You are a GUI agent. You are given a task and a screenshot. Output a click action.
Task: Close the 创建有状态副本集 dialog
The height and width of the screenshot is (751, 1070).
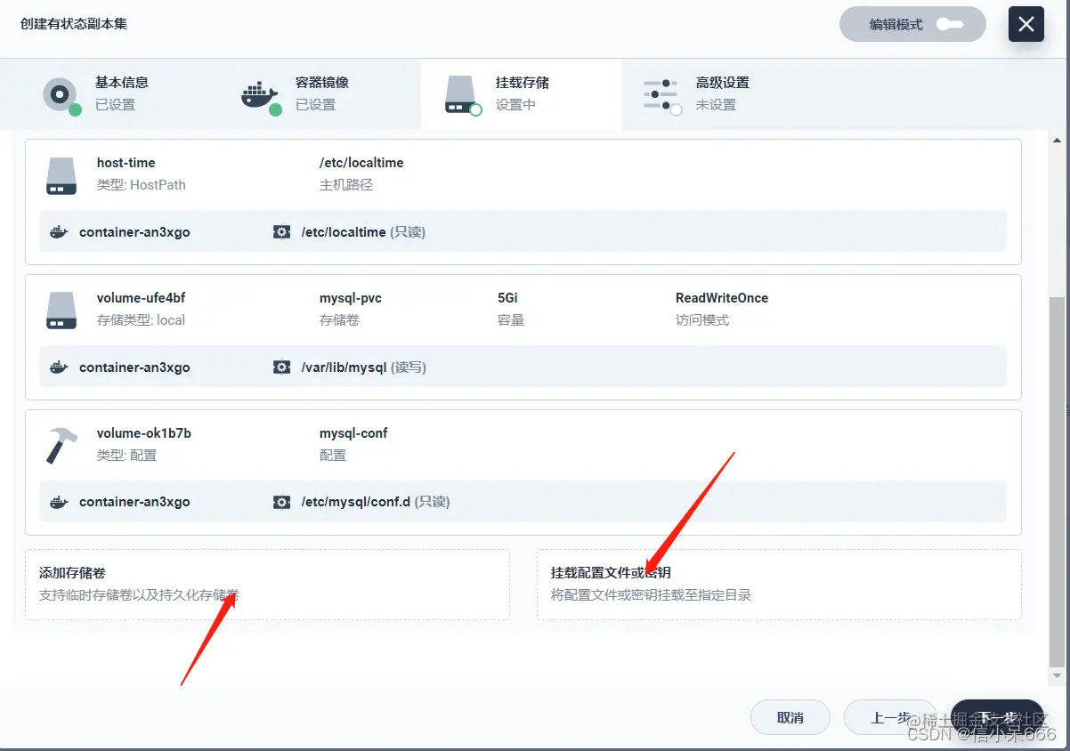[1025, 25]
